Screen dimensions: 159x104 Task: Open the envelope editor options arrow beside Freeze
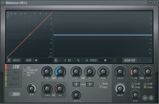click(x=9, y=60)
